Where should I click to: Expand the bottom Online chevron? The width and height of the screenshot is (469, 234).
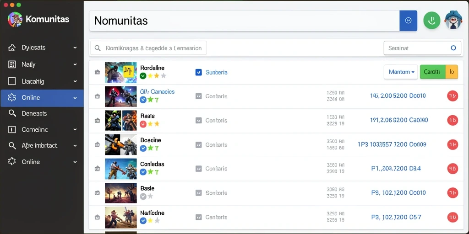coord(75,162)
